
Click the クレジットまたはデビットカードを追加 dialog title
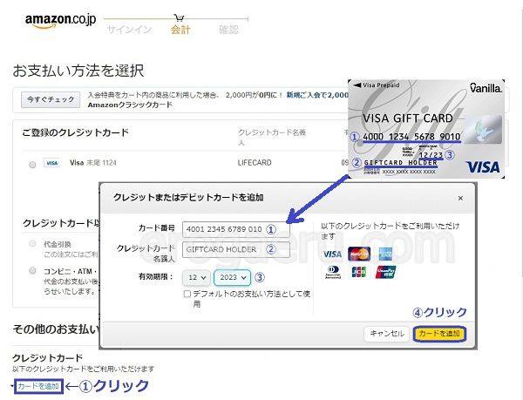coord(188,198)
